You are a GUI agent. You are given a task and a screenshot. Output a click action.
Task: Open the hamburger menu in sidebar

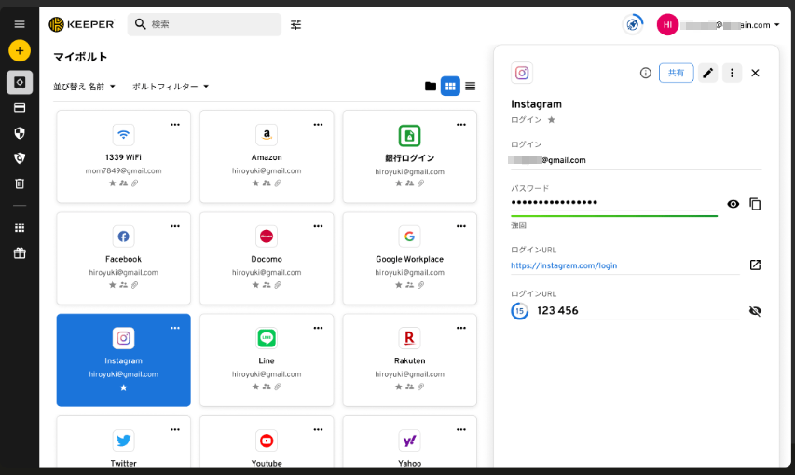(20, 24)
